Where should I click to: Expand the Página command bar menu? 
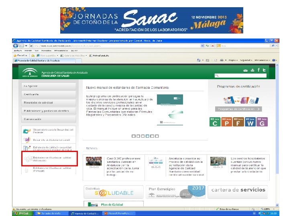tap(233, 60)
